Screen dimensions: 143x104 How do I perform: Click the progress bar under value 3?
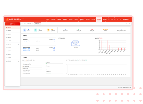(x=54, y=73)
